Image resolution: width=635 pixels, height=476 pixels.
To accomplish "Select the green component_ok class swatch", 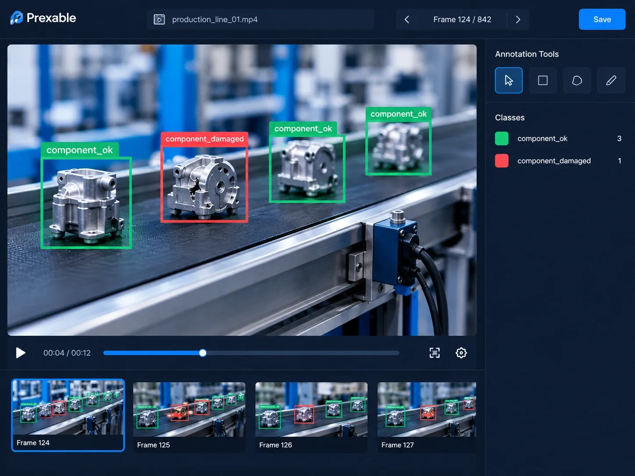I will click(502, 139).
